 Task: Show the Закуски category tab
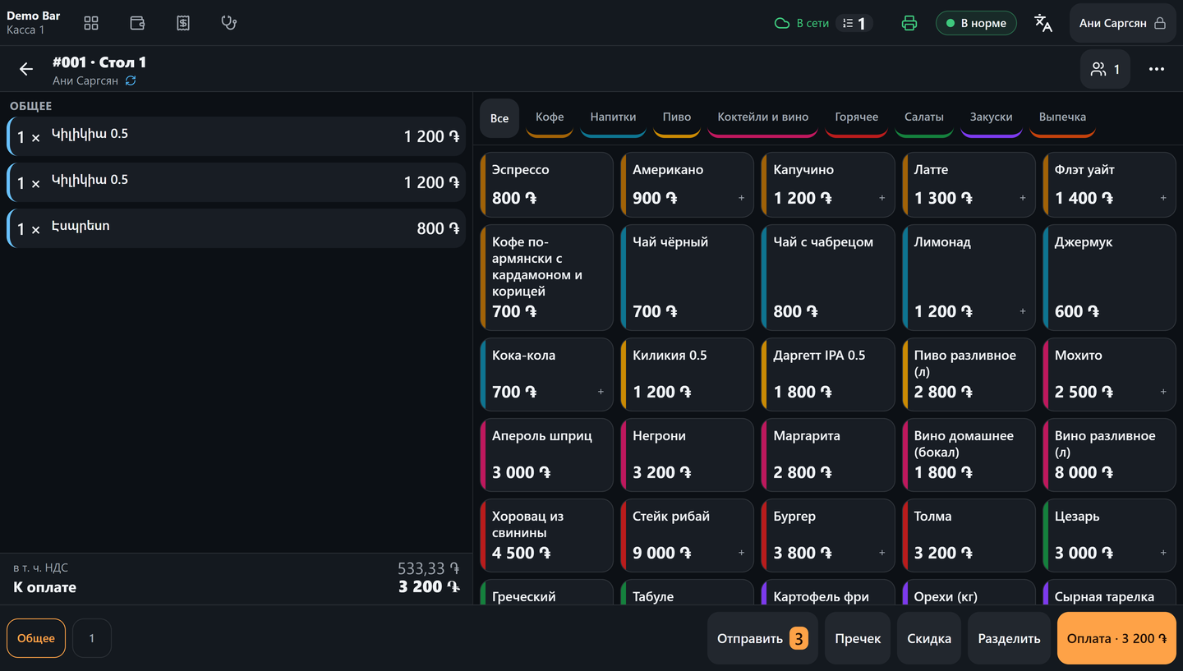992,118
